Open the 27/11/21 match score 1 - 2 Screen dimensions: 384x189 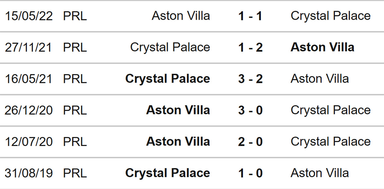(x=250, y=47)
